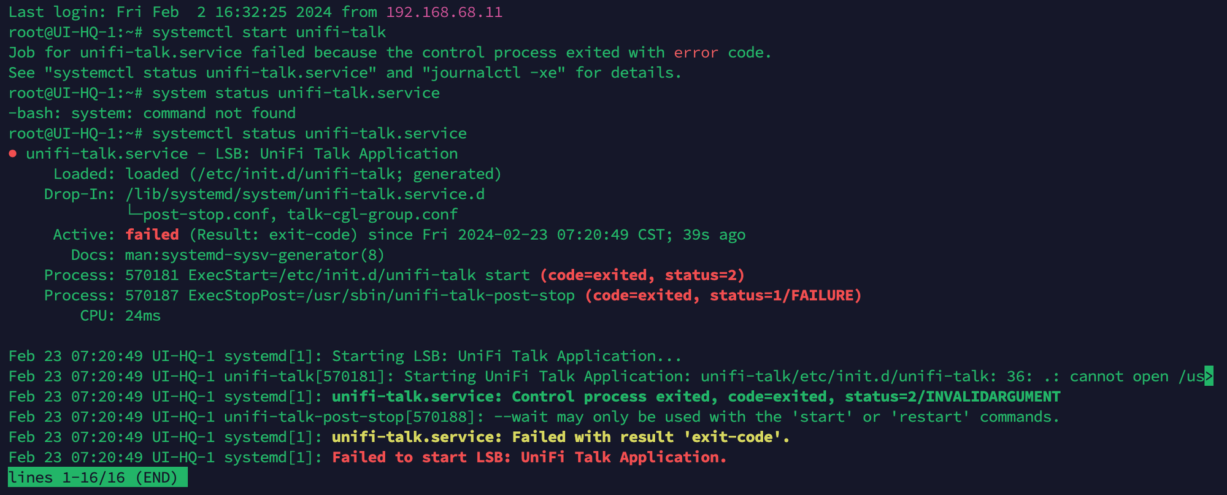
Task: Click the drop-in directory path unifi-talk.service.d
Action: (x=305, y=194)
